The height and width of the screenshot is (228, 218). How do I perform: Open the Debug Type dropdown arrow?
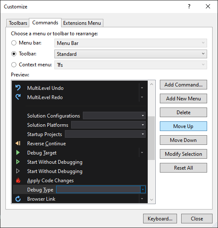point(143,189)
